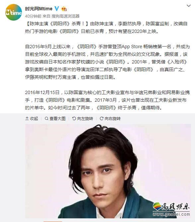Viewport: 195px width, 222px height.
Task: Open the 40分钟前 timestamp link
Action: [x=33, y=16]
